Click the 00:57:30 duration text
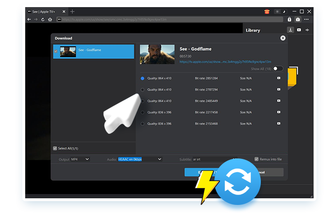Image resolution: width=325 pixels, height=213 pixels. 185,56
